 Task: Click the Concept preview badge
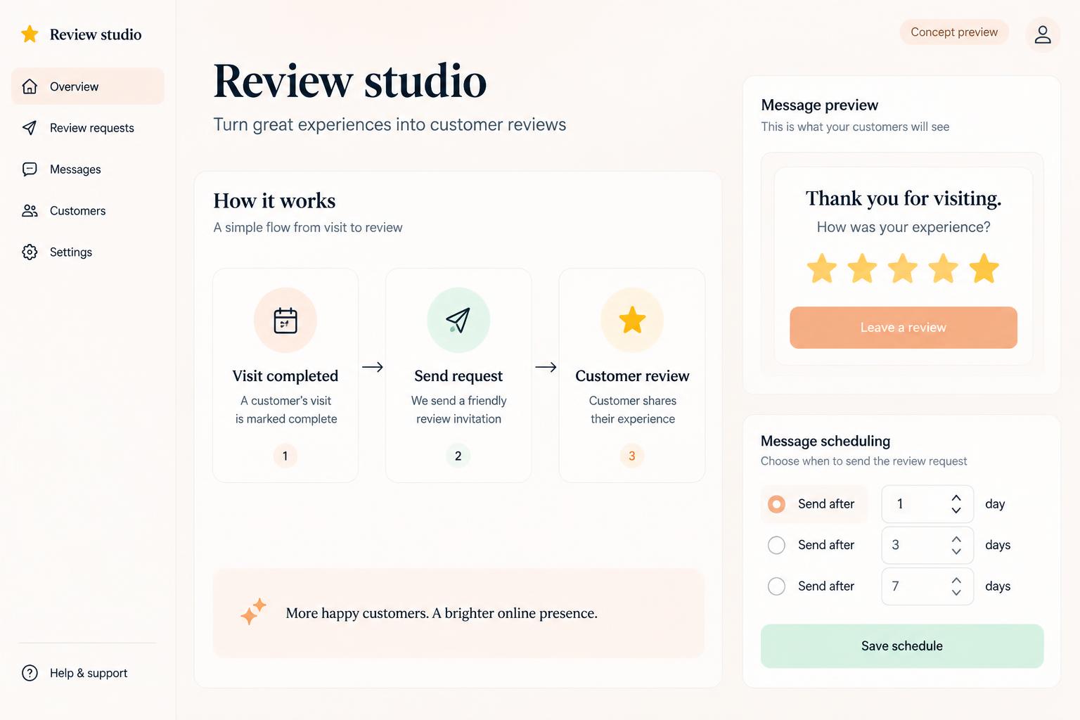(954, 32)
